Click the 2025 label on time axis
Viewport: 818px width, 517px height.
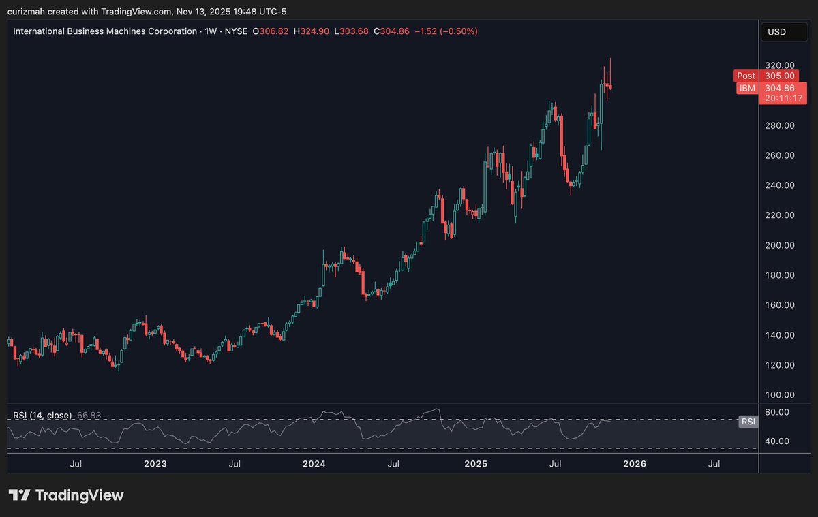(476, 464)
